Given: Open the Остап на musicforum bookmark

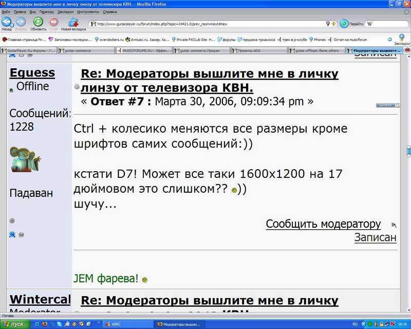Looking at the screenshot, I should 348,40.
